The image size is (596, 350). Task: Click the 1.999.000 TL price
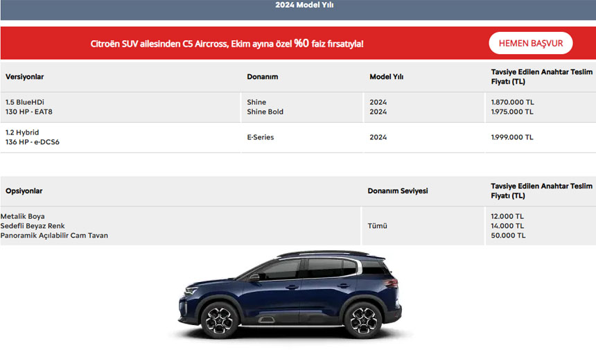512,137
